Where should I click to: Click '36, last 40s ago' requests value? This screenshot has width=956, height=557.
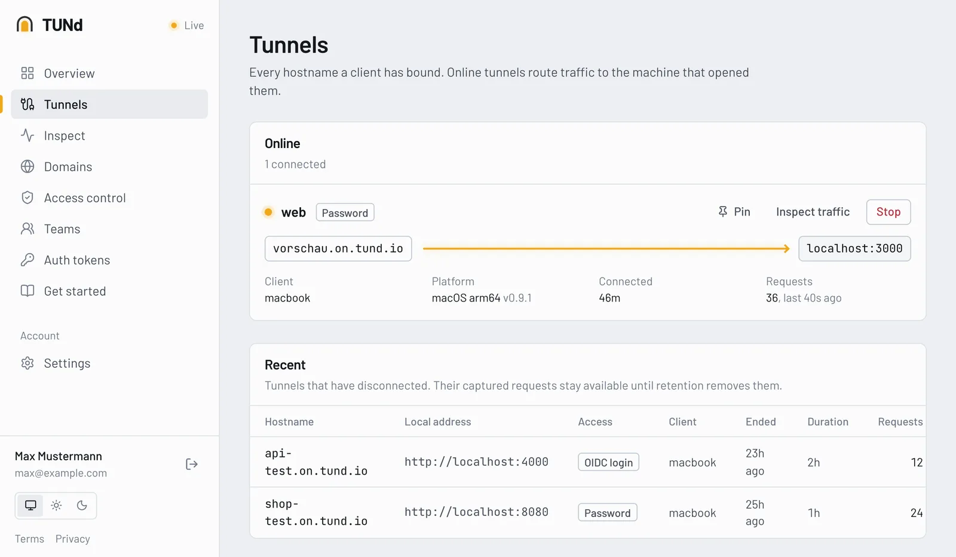point(804,297)
